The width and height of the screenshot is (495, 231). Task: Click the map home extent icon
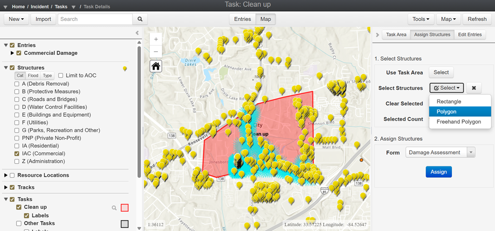point(156,66)
